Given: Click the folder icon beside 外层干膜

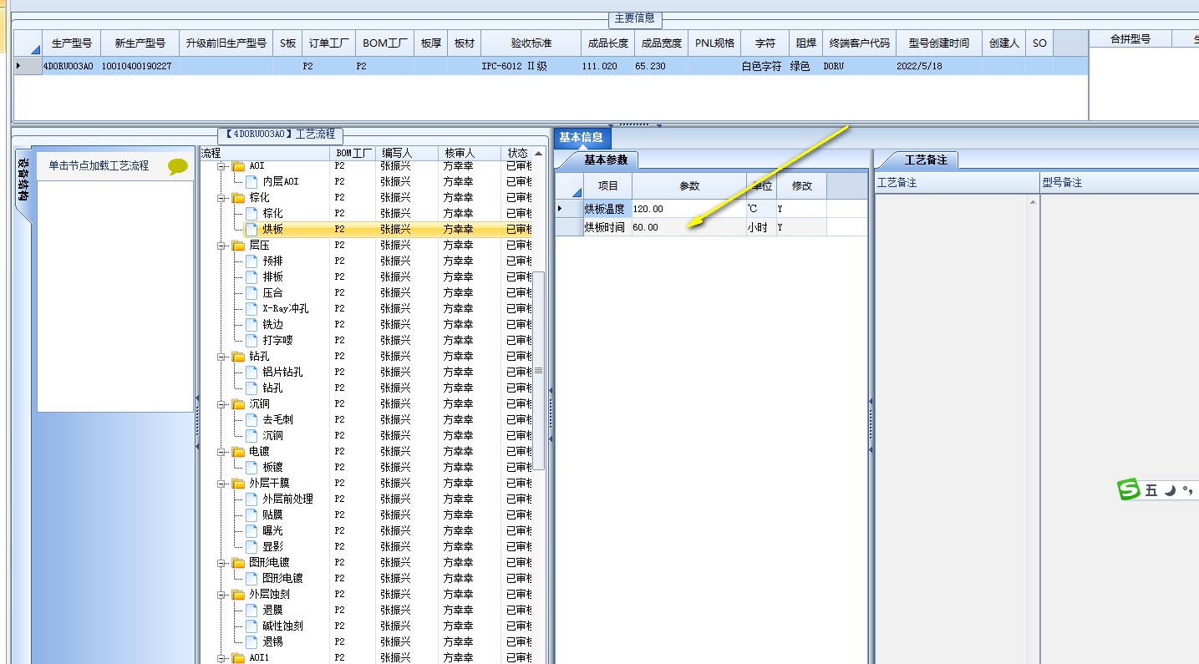Looking at the screenshot, I should 238,484.
